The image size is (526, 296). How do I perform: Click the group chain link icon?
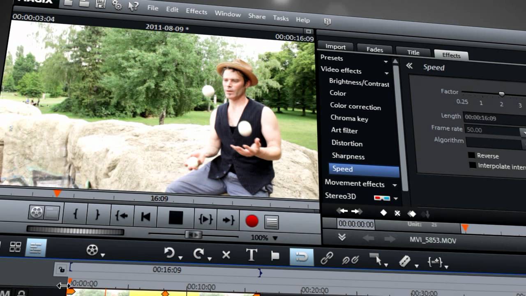327,258
